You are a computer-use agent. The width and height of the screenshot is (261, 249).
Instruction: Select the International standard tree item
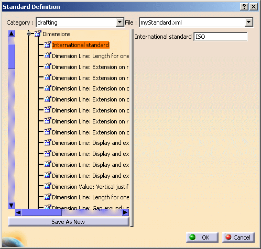81,45
